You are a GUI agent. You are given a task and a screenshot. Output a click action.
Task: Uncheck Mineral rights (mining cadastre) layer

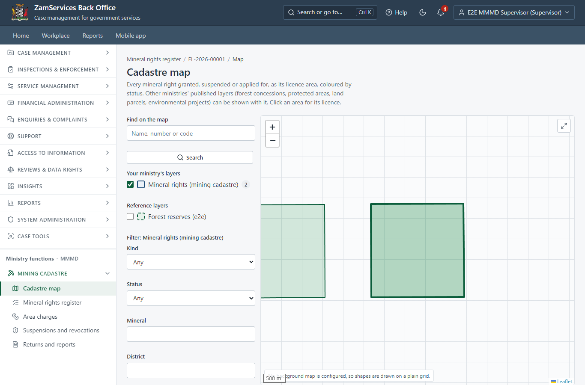coord(130,184)
